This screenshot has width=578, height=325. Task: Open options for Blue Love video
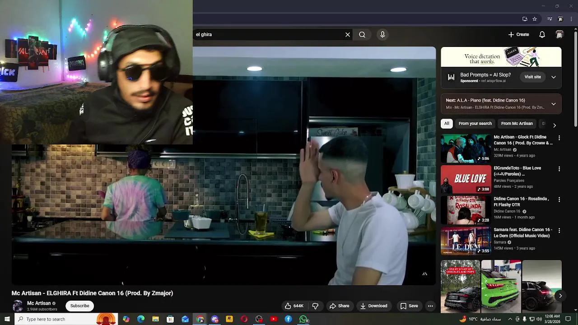(x=559, y=169)
